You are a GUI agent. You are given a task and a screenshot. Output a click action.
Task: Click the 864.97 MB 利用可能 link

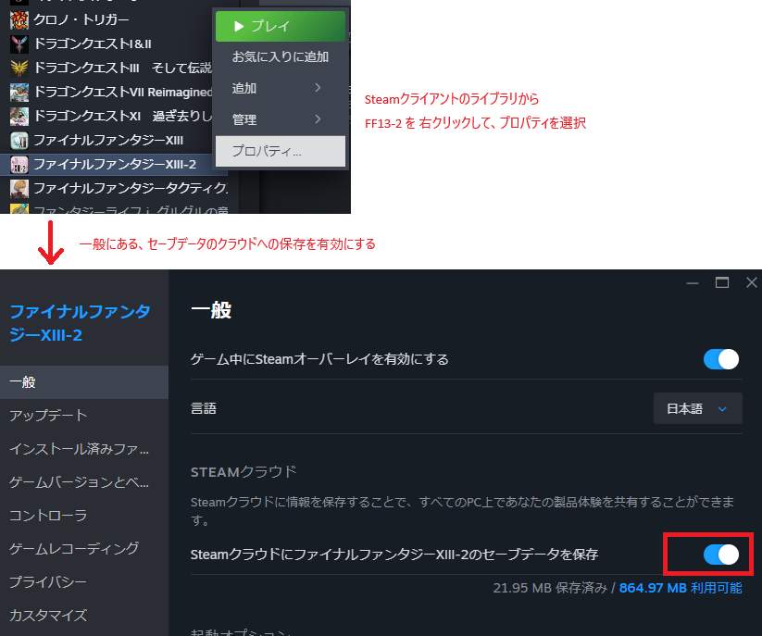click(x=680, y=588)
